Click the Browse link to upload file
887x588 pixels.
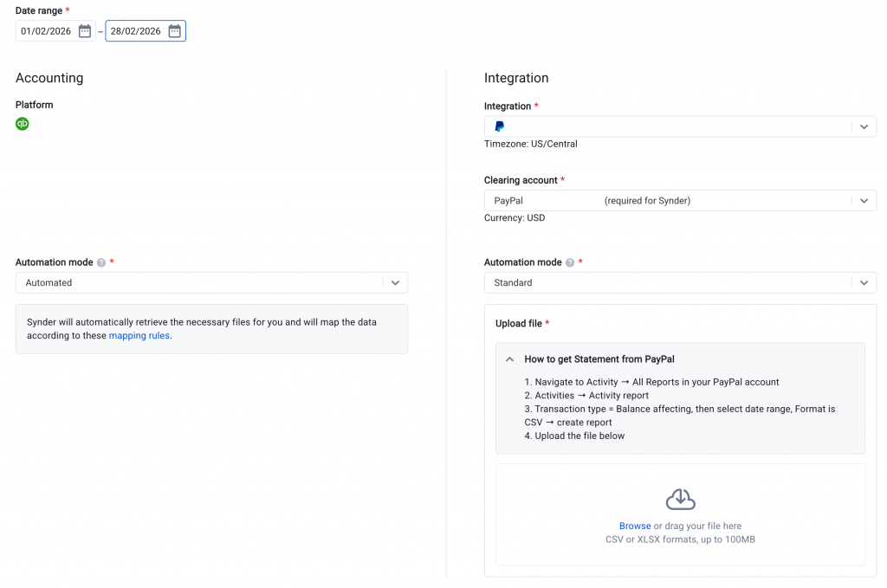[635, 526]
